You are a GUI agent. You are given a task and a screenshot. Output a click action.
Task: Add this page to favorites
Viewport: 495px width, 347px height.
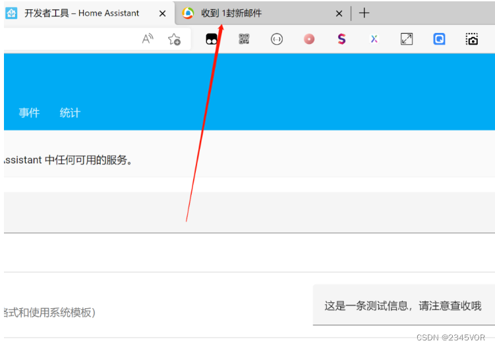click(174, 39)
